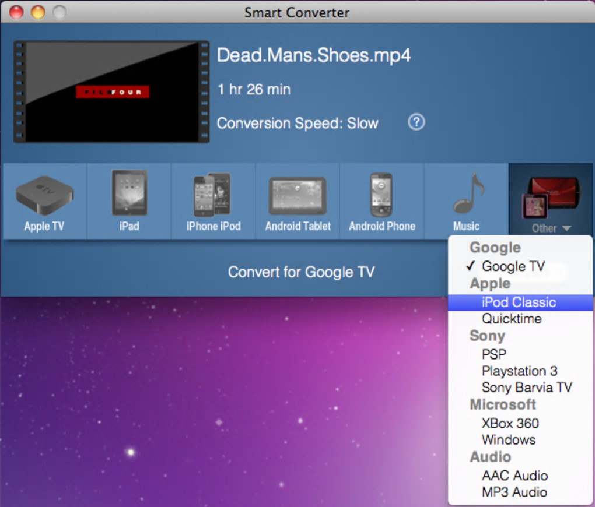Click Convert for Google TV button
Image resolution: width=595 pixels, height=507 pixels.
pos(302,272)
